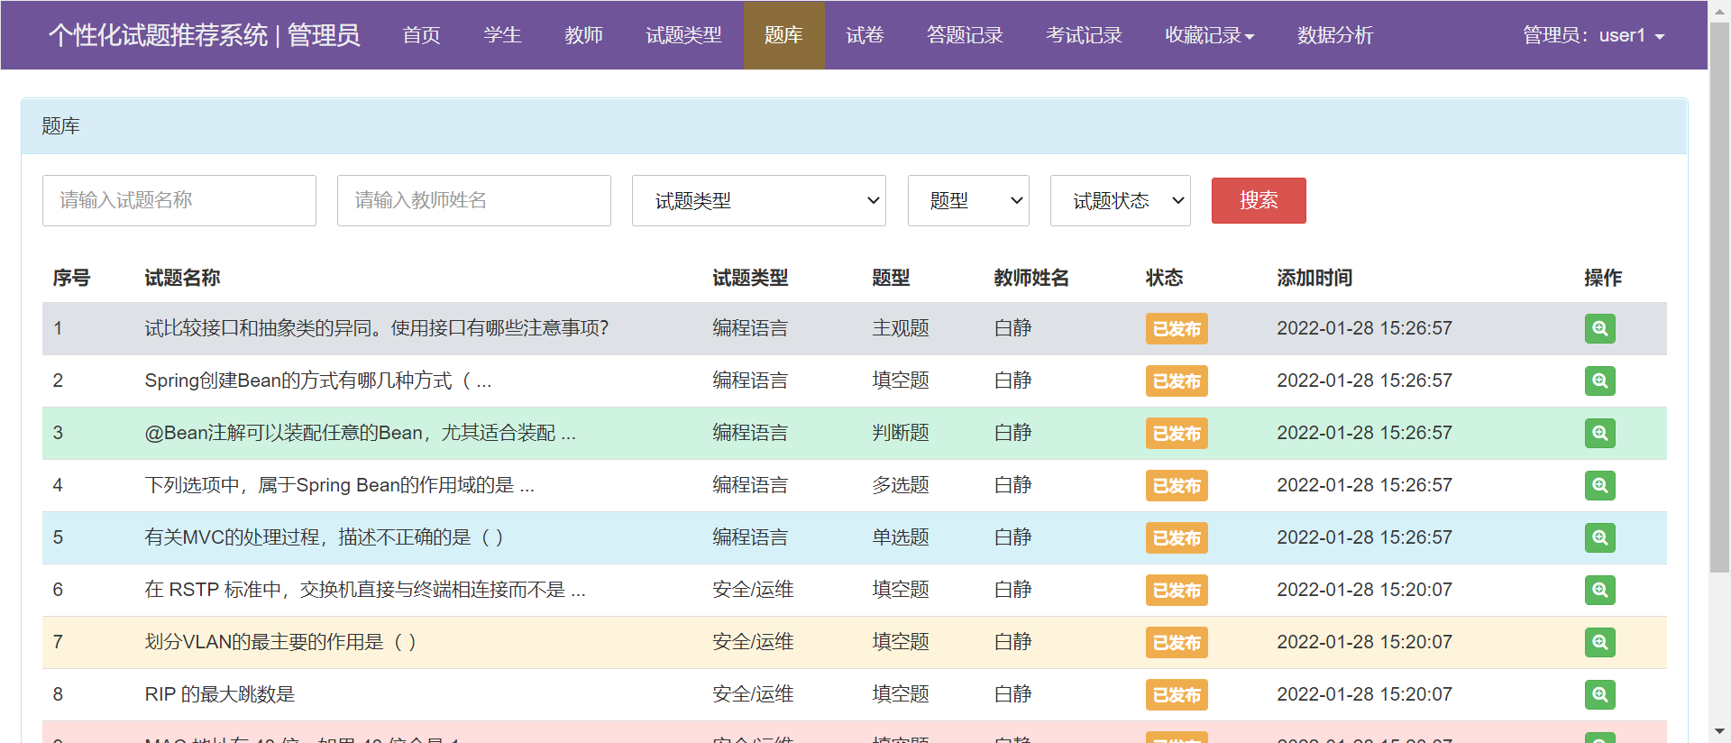
Task: Open the 试题状态 filter dropdown
Action: coord(1120,200)
